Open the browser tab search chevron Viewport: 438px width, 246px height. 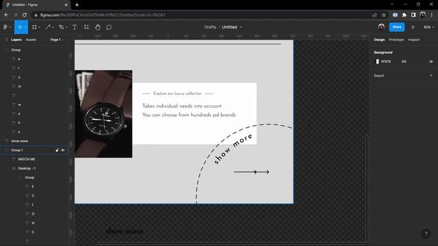(392, 5)
